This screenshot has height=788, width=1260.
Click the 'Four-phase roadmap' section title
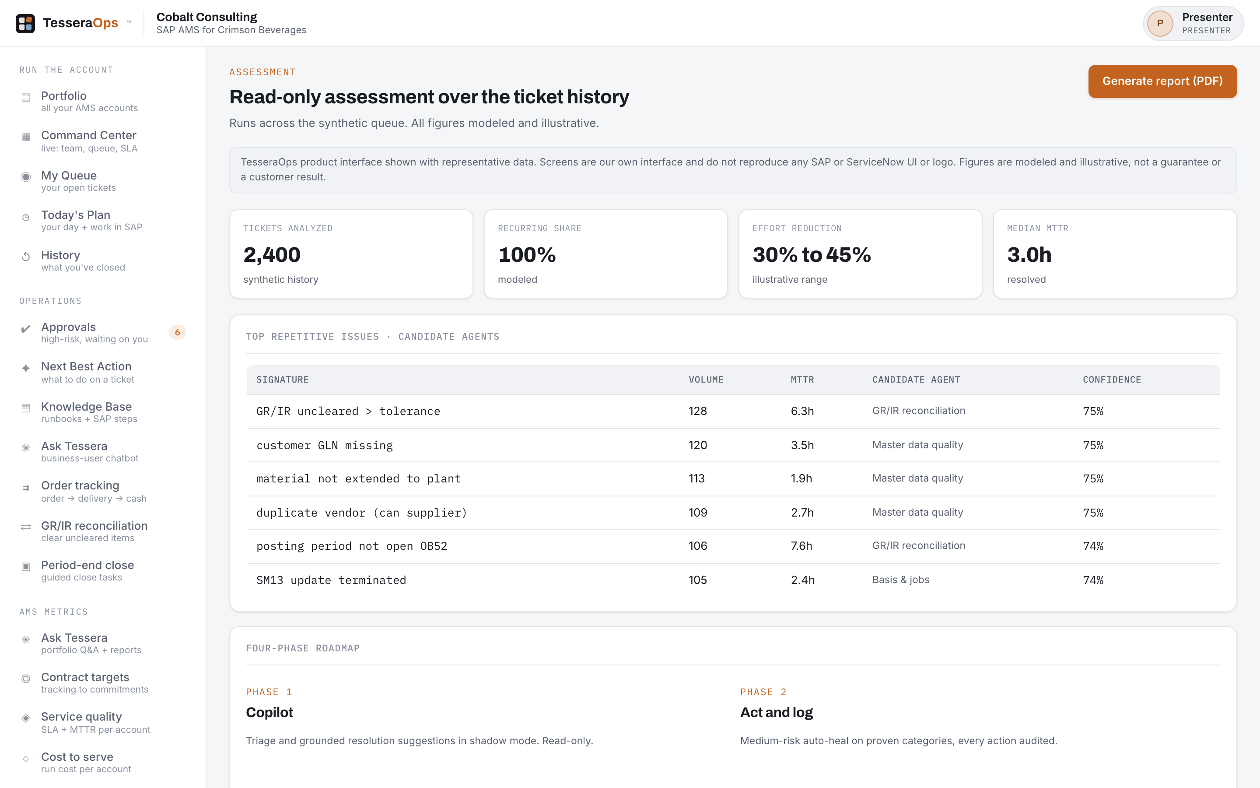(302, 648)
